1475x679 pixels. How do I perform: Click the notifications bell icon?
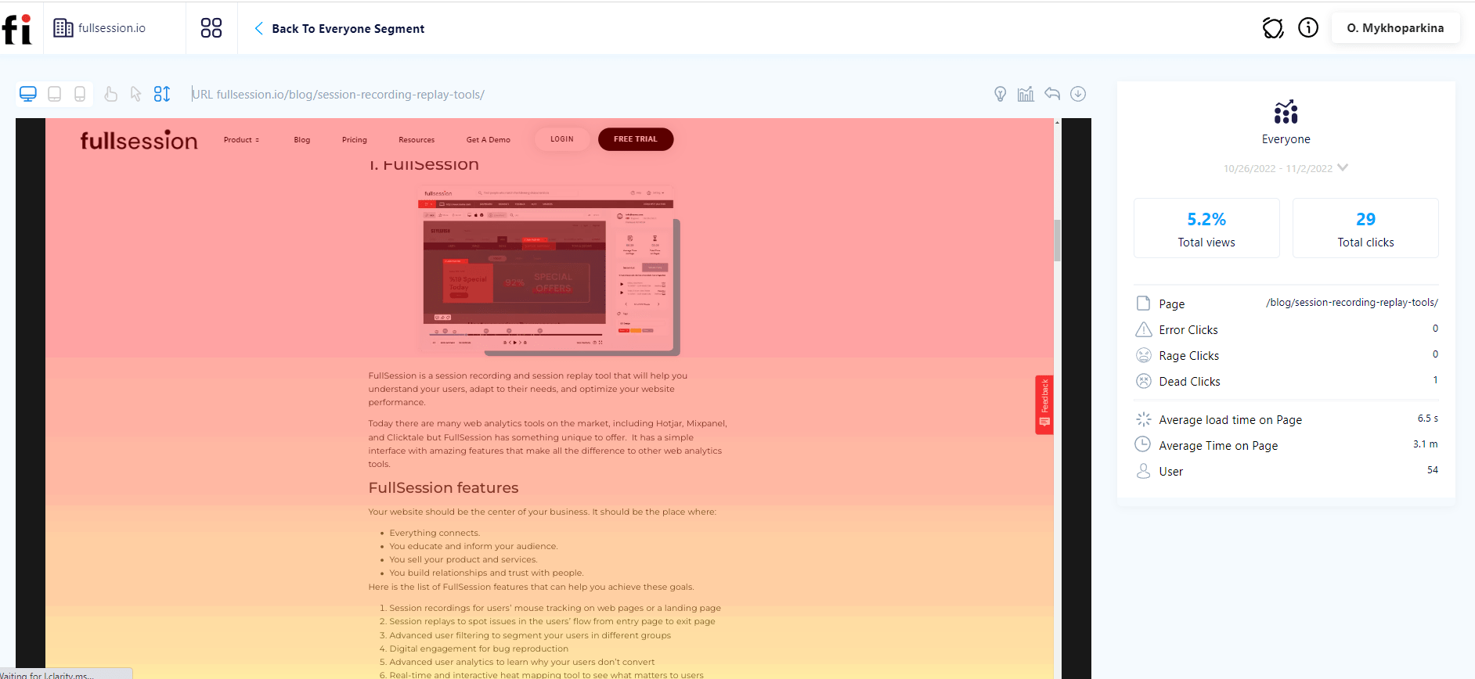pos(1273,28)
